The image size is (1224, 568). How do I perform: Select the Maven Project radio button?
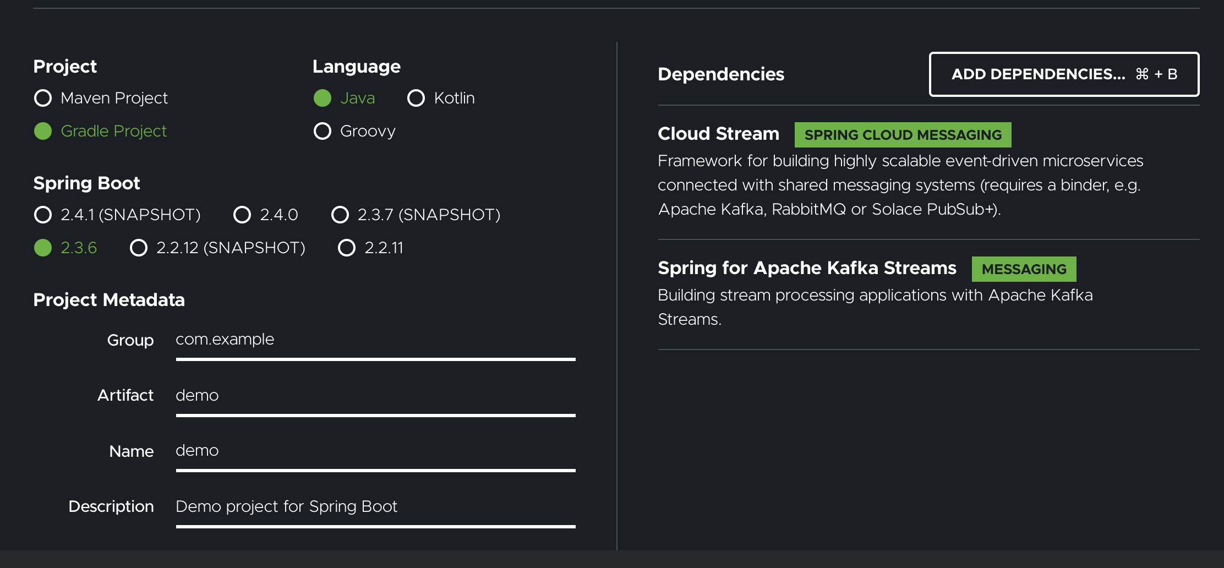pyautogui.click(x=42, y=98)
